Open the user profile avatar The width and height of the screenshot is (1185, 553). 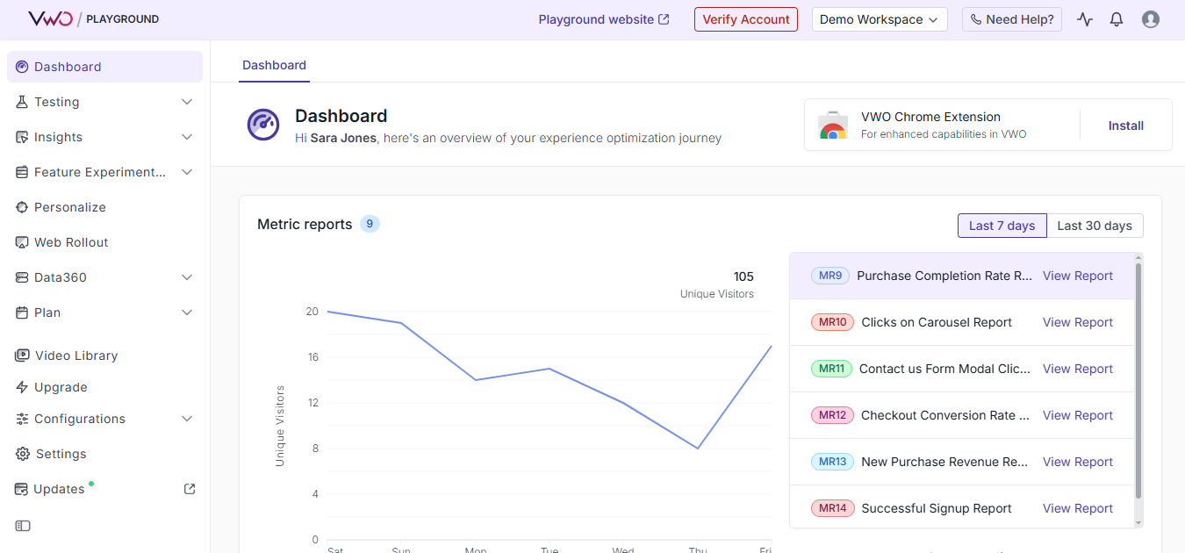click(1151, 19)
